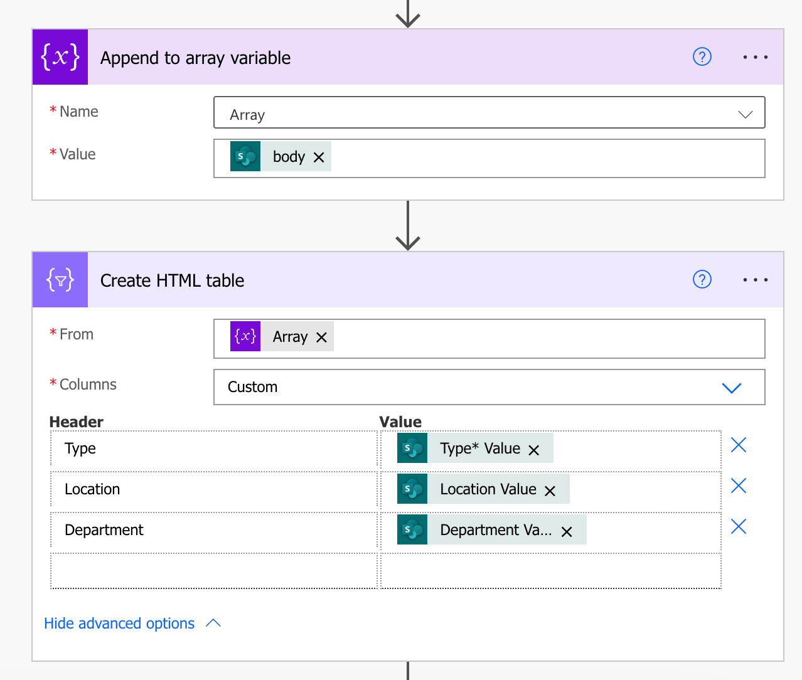Remove the Type* Value token
Image resolution: width=802 pixels, height=680 pixels.
pos(534,450)
